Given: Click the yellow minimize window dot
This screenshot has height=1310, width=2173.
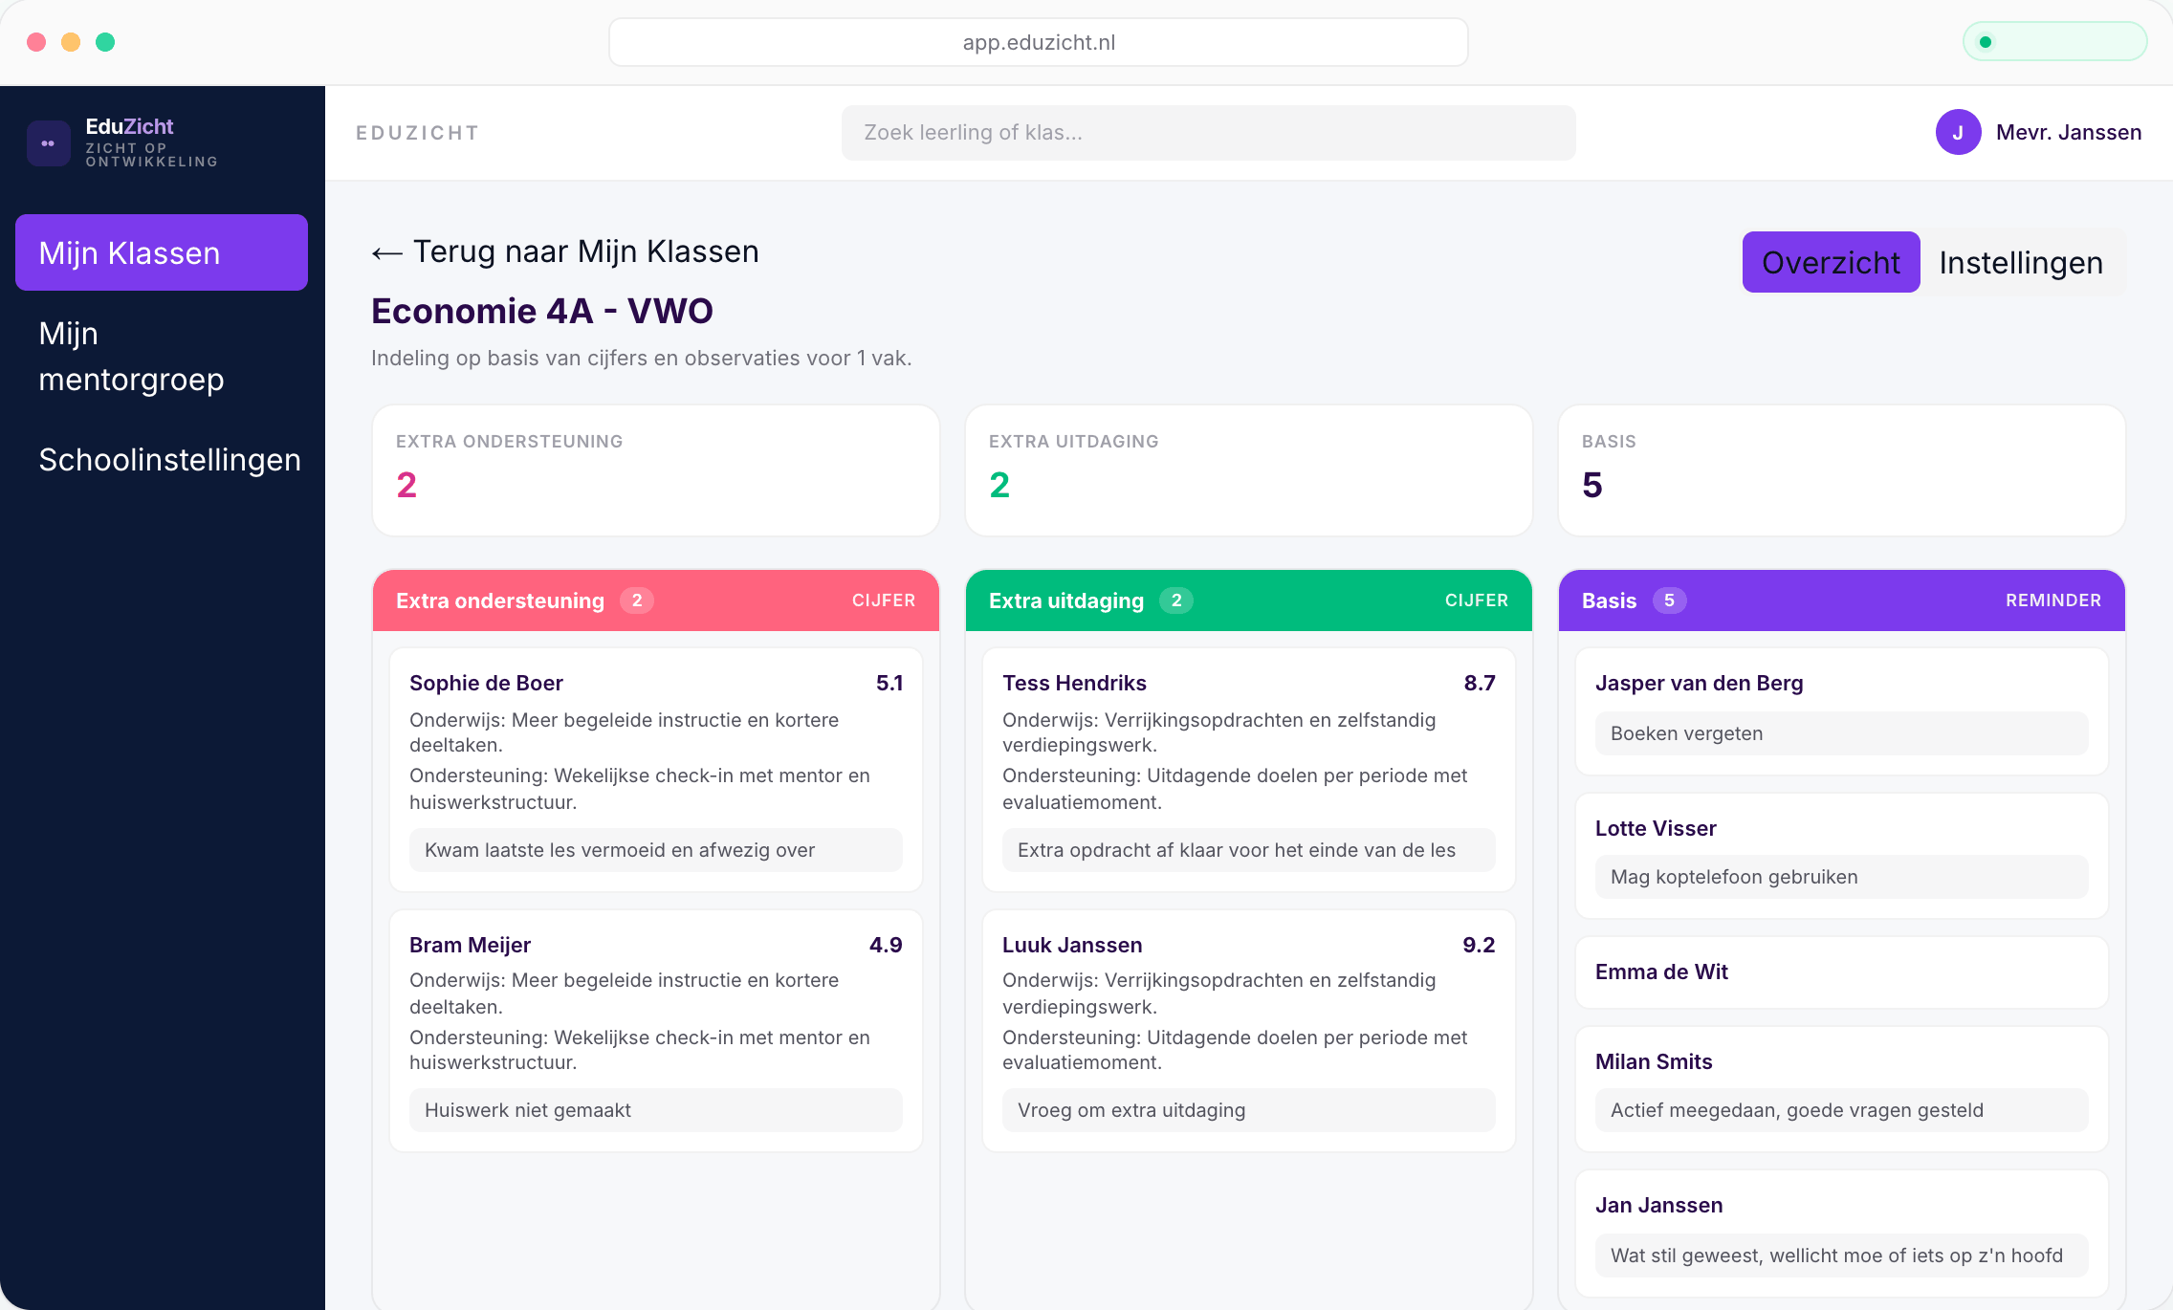Looking at the screenshot, I should click(71, 42).
